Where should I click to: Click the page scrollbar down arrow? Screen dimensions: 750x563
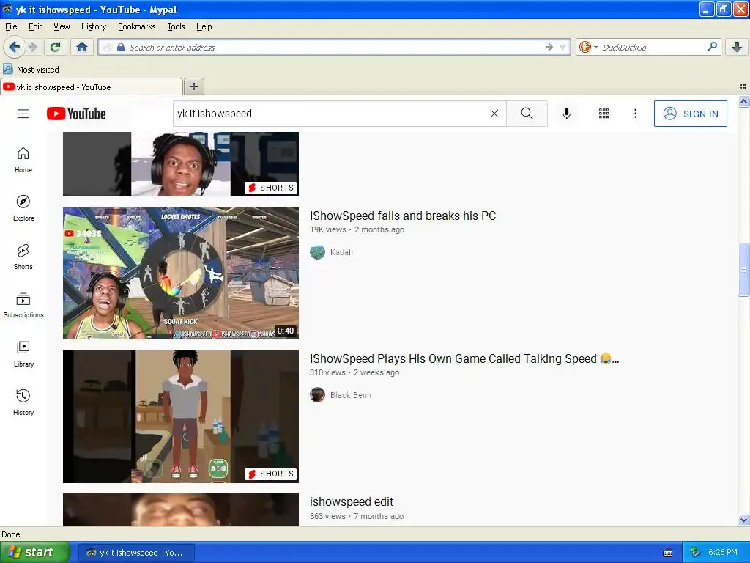coord(743,520)
